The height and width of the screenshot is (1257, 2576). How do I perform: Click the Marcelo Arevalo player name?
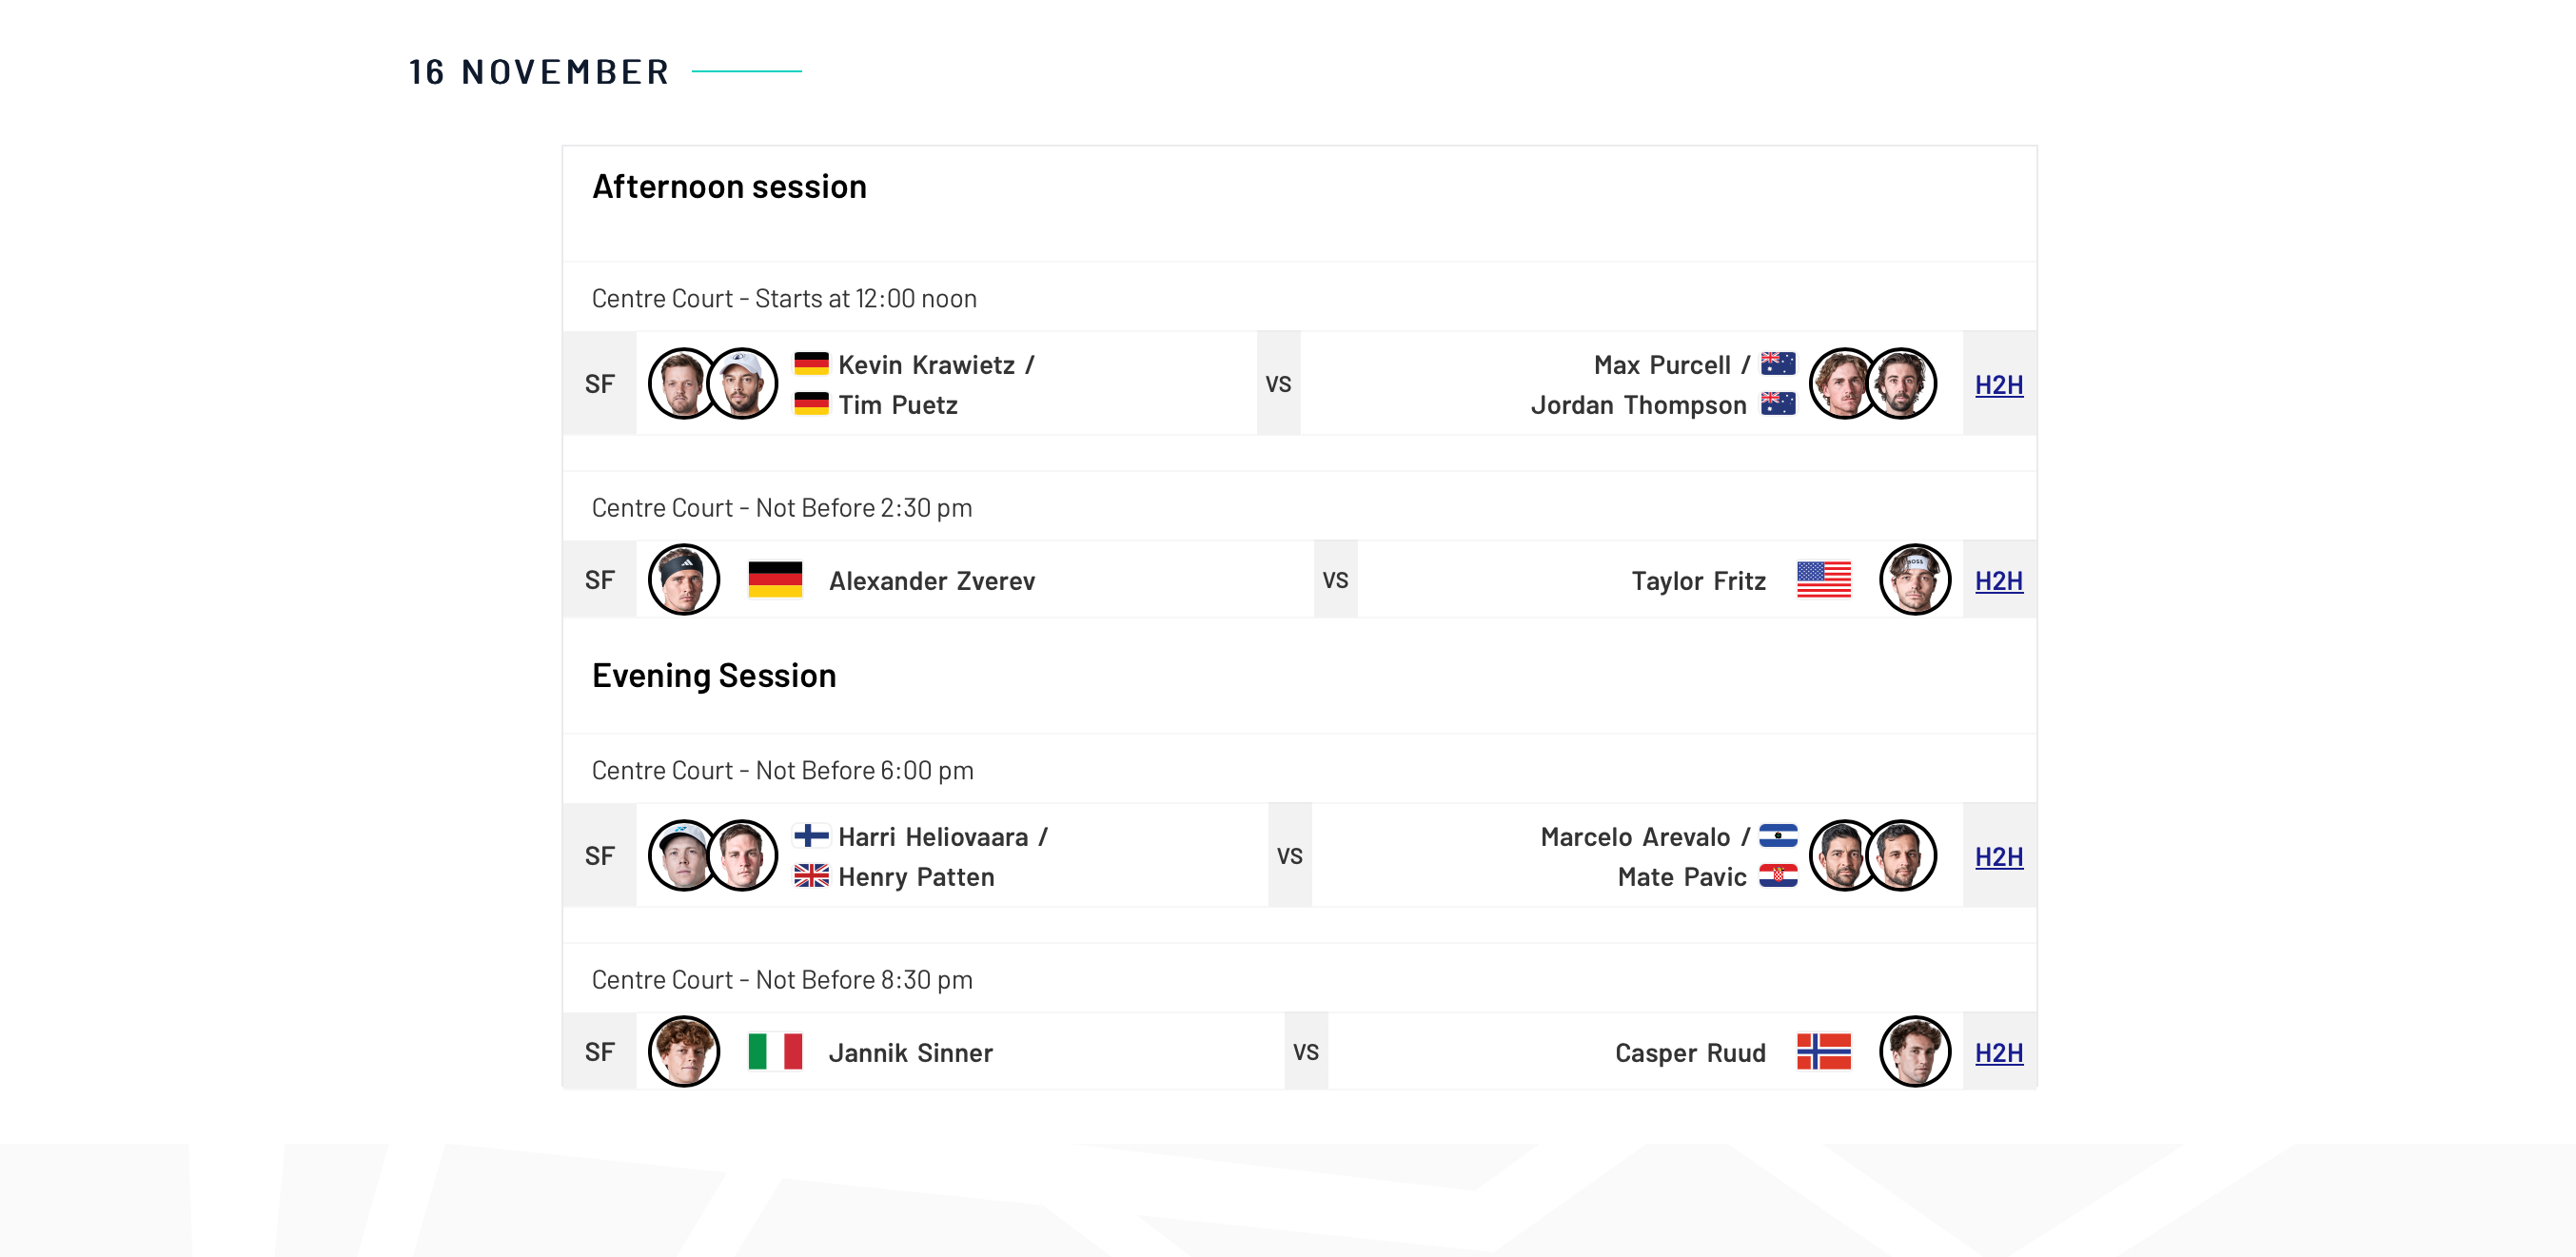click(1635, 837)
